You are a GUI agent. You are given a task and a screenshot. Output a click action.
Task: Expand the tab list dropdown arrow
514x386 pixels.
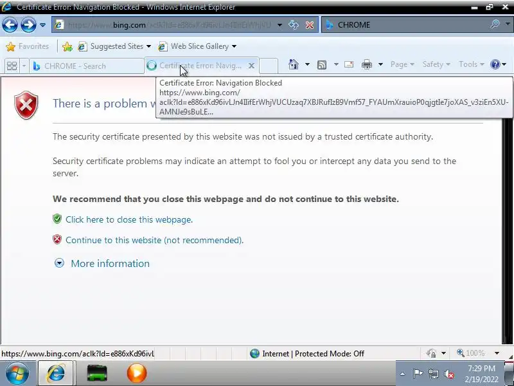click(24, 66)
